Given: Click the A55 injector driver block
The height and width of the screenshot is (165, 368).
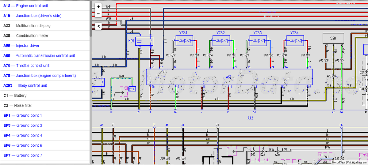Looking at the screenshot, I should [229, 77].
